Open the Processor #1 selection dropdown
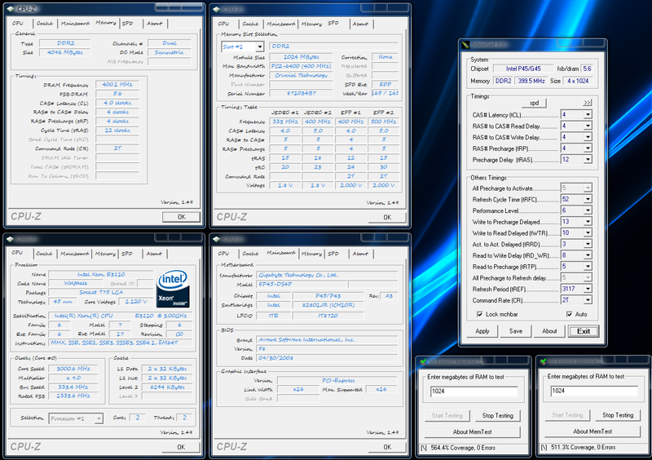This screenshot has width=652, height=460. pyautogui.click(x=99, y=418)
